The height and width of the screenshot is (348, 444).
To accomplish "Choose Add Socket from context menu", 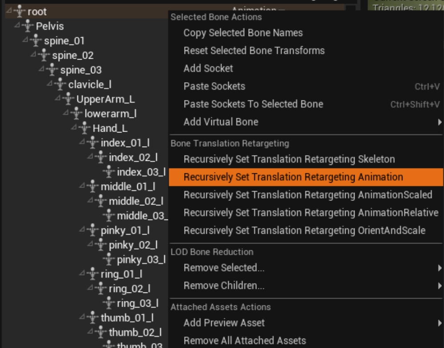I will click(x=208, y=68).
